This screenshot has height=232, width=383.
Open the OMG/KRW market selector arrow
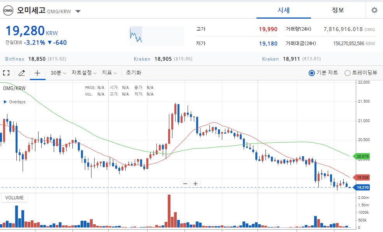[78, 11]
